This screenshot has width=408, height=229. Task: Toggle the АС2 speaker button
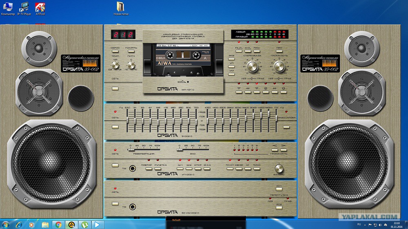coord(279,208)
